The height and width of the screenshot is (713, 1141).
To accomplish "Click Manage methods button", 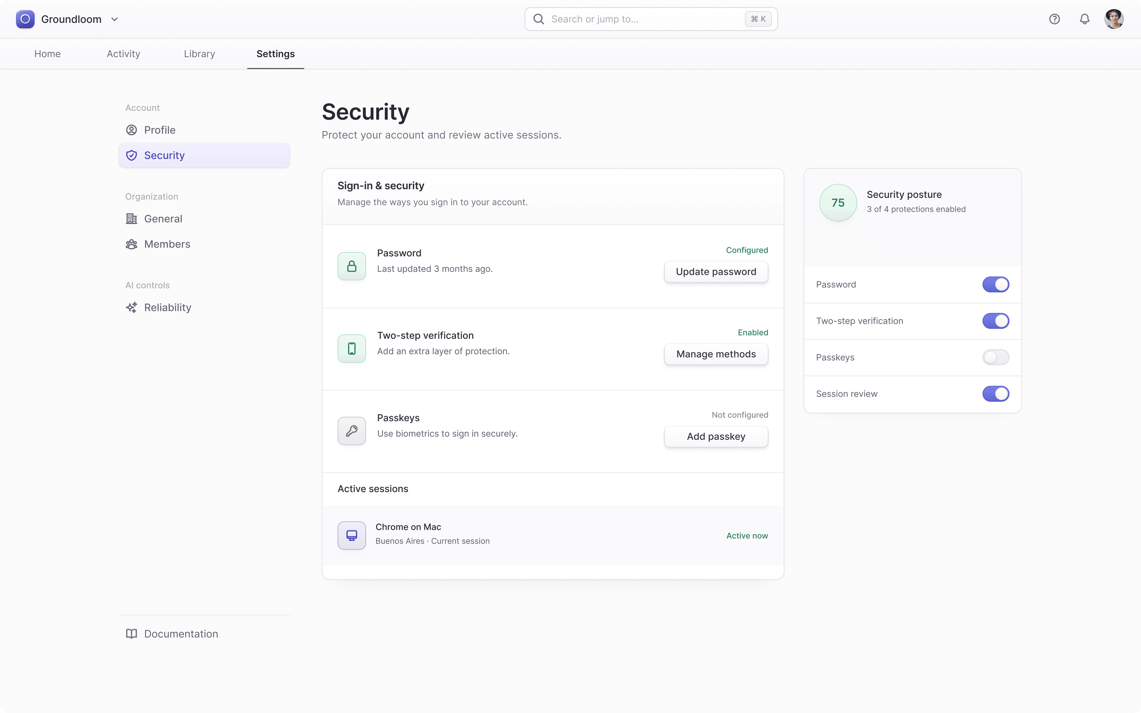I will [716, 354].
